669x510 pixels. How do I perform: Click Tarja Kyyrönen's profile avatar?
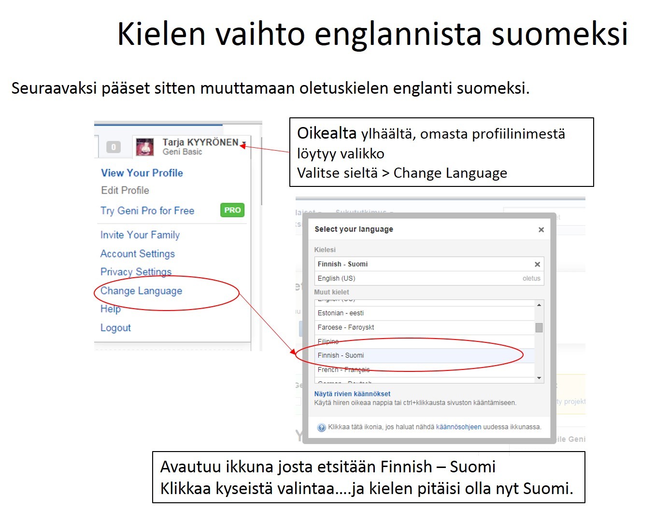tap(145, 147)
